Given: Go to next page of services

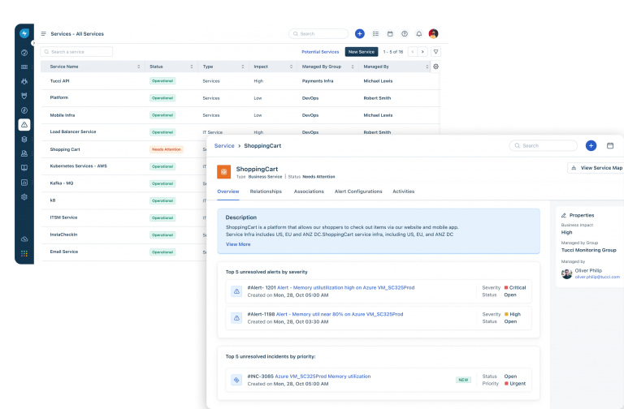Looking at the screenshot, I should click(422, 51).
